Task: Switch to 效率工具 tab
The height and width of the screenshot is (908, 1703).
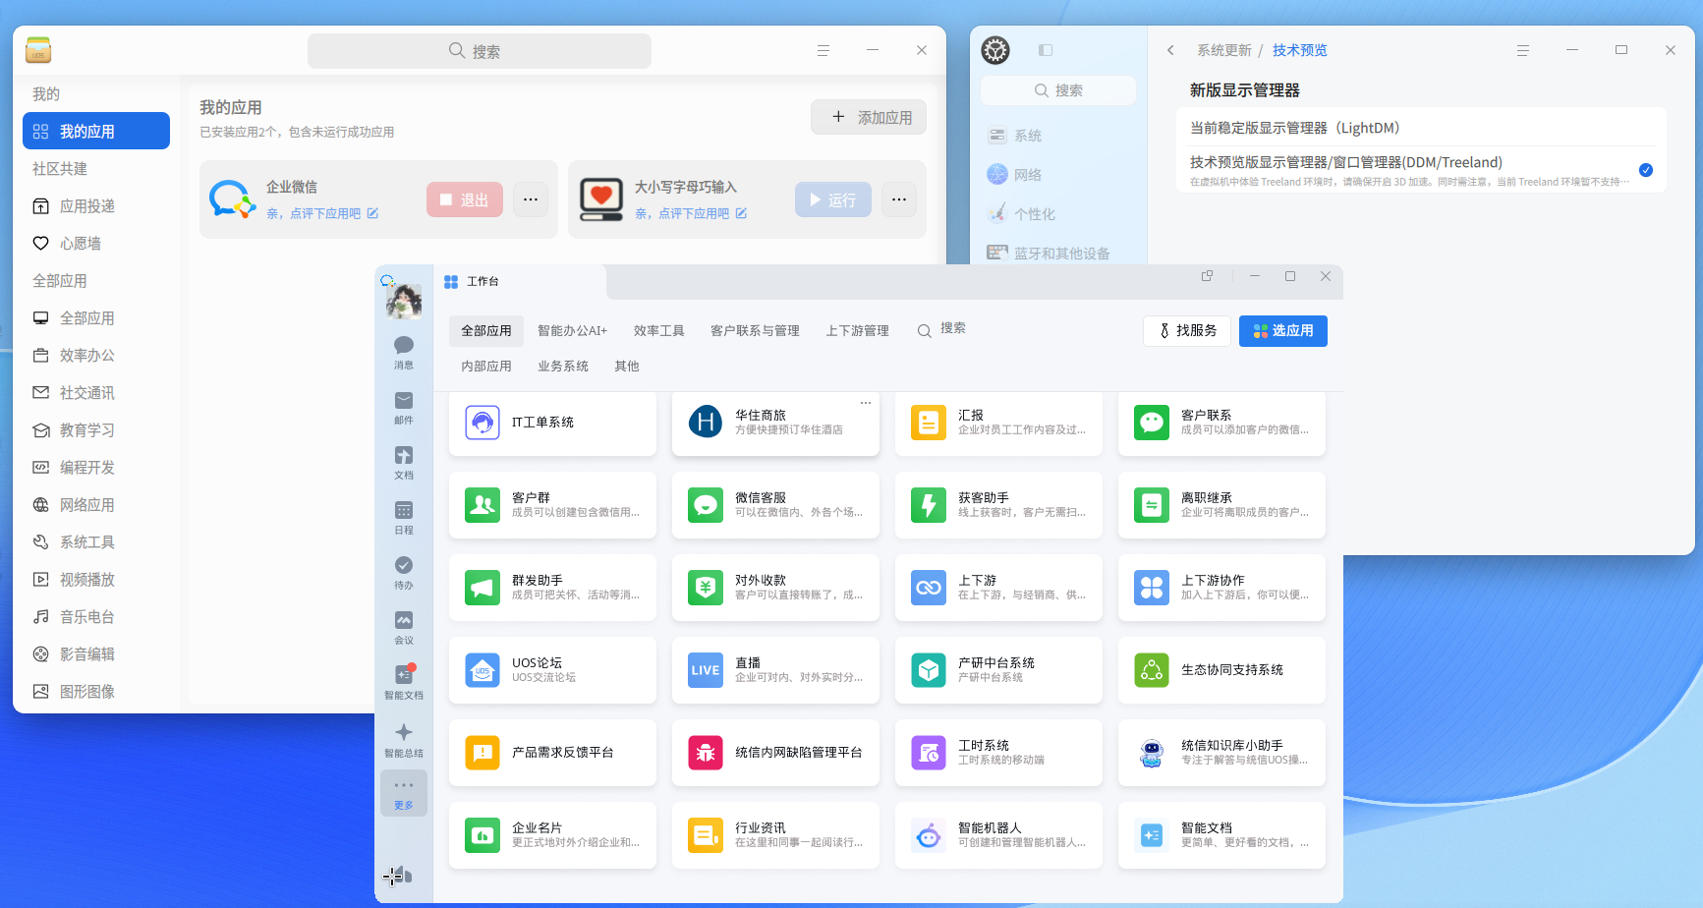Action: (x=658, y=331)
